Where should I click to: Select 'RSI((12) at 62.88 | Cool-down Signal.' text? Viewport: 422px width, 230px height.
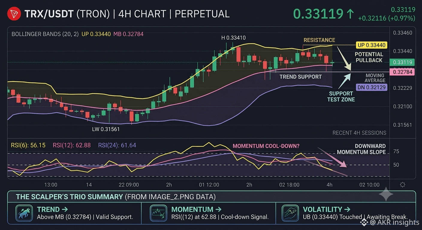[x=220, y=217]
